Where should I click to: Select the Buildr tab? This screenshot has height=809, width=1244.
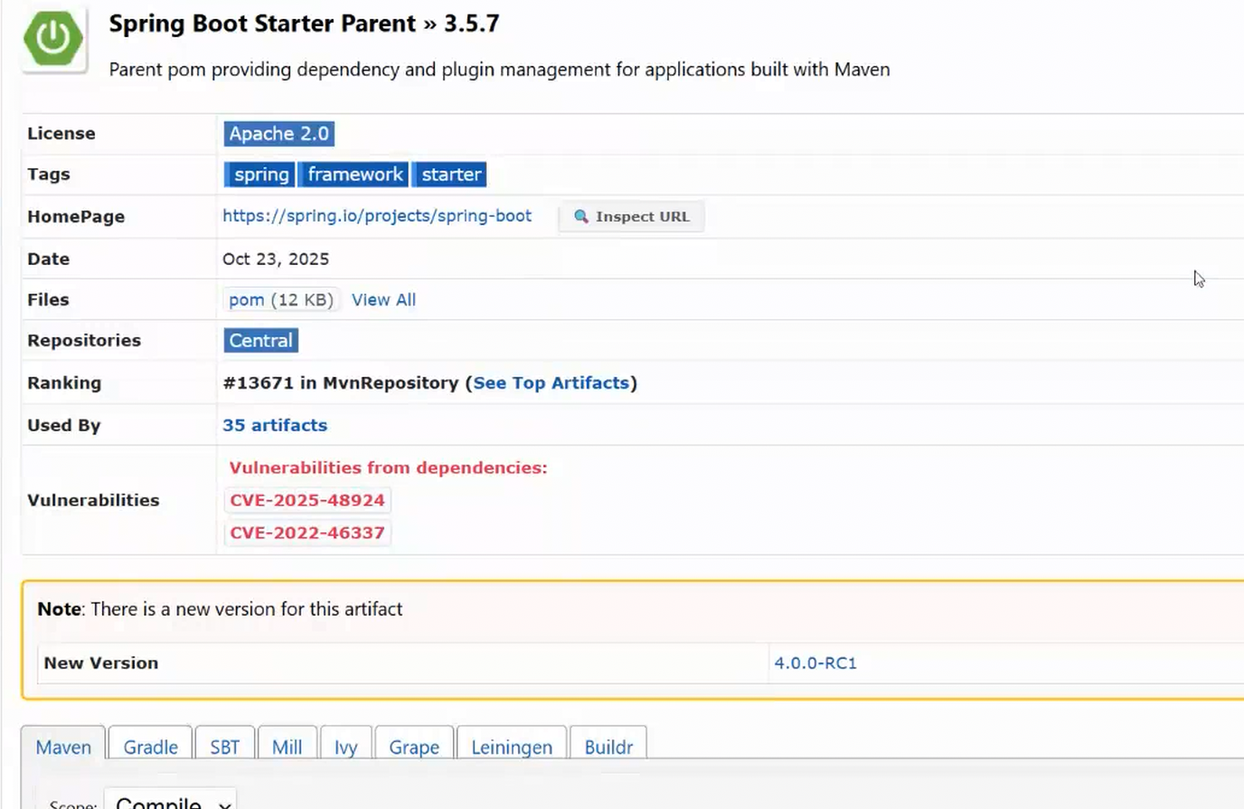point(608,747)
